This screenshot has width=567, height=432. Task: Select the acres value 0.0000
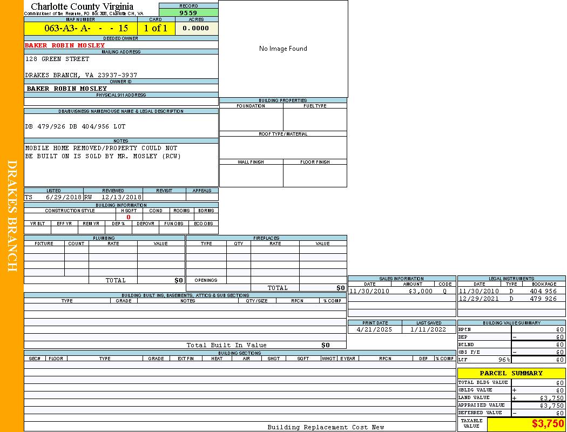click(x=195, y=28)
